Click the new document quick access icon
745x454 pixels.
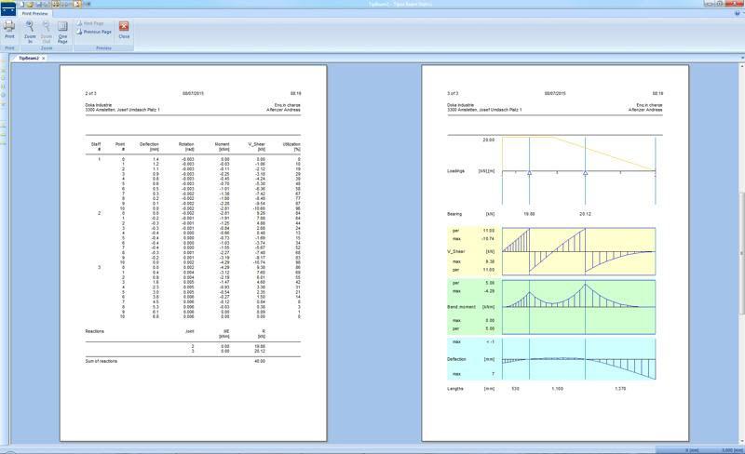tap(21, 5)
